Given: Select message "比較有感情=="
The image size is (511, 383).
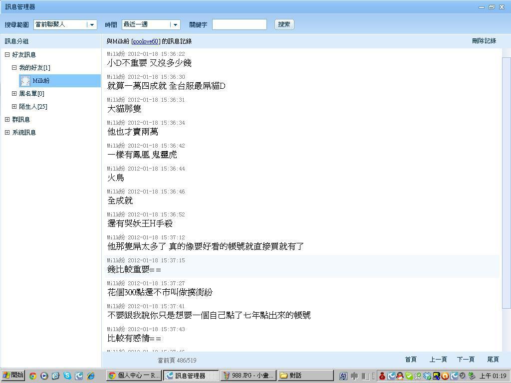Looking at the screenshot, I should tap(134, 338).
